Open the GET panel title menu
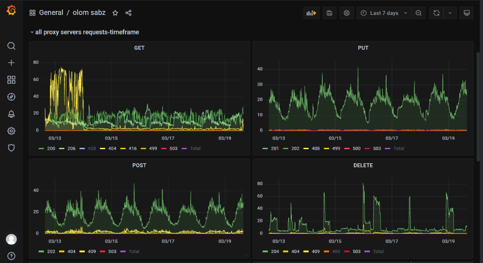 [139, 48]
